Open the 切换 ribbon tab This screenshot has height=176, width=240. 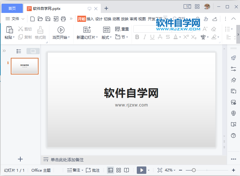click(x=108, y=19)
